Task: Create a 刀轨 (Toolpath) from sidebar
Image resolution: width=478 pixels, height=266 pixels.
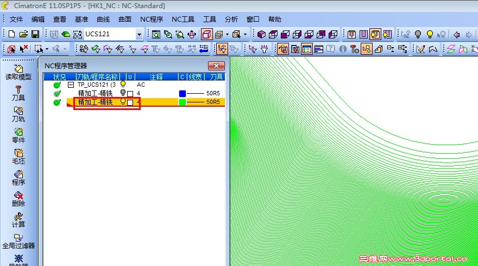Action: click(x=18, y=115)
